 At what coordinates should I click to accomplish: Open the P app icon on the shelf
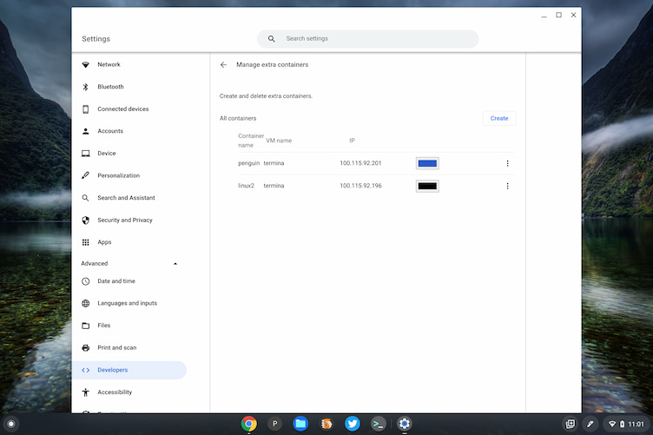pyautogui.click(x=275, y=424)
